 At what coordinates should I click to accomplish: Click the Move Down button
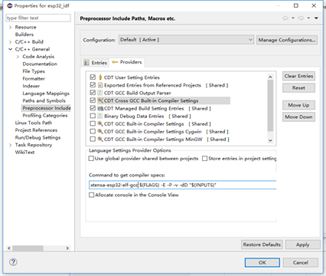(x=298, y=117)
